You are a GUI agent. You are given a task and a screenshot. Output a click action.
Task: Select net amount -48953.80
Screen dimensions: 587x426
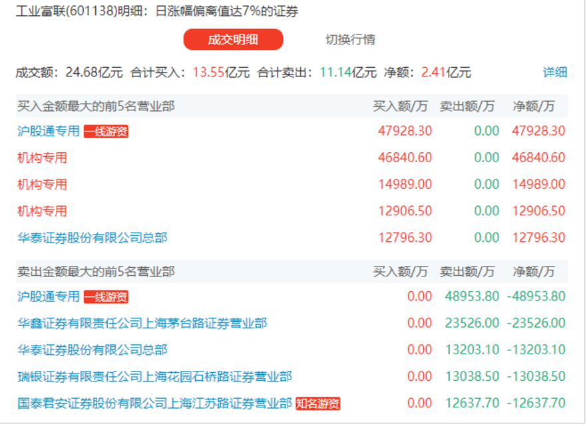click(536, 296)
